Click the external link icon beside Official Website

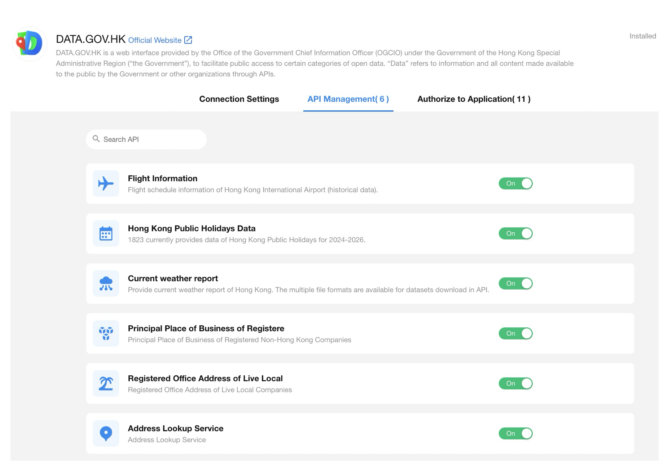(188, 40)
